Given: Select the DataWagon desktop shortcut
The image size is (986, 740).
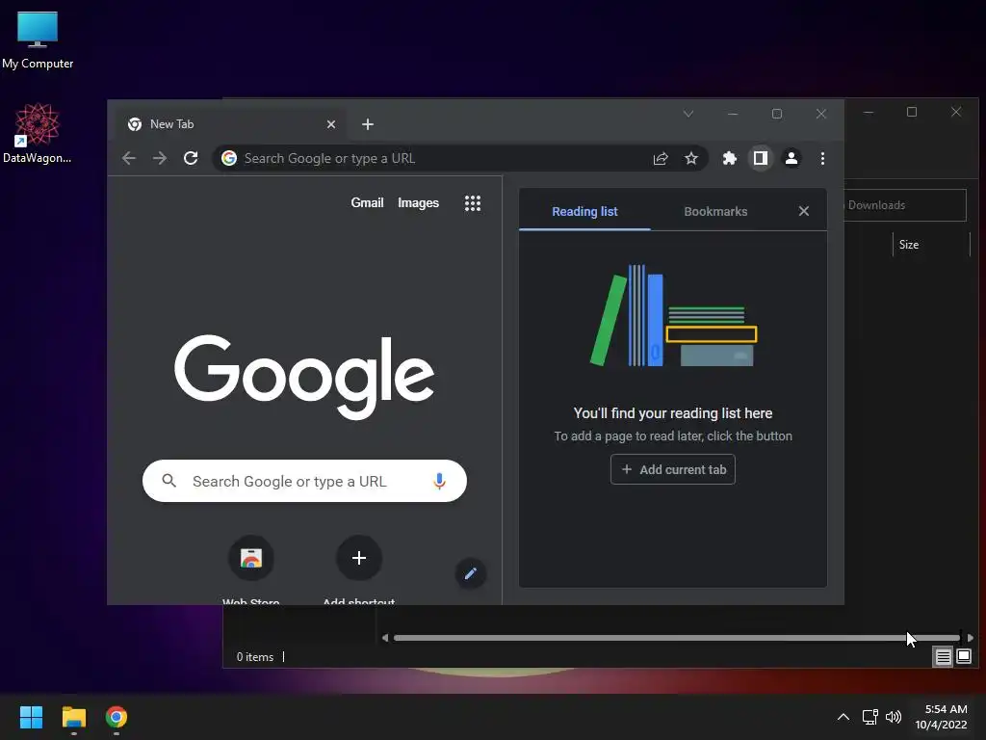Looking at the screenshot, I should 38,133.
